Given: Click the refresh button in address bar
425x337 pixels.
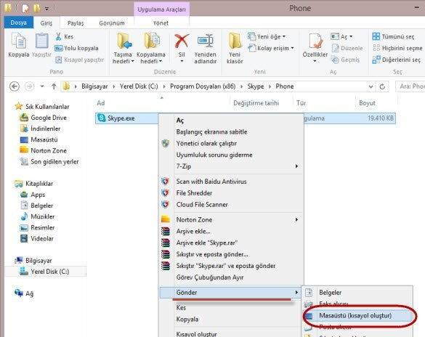Looking at the screenshot, I should tap(382, 86).
